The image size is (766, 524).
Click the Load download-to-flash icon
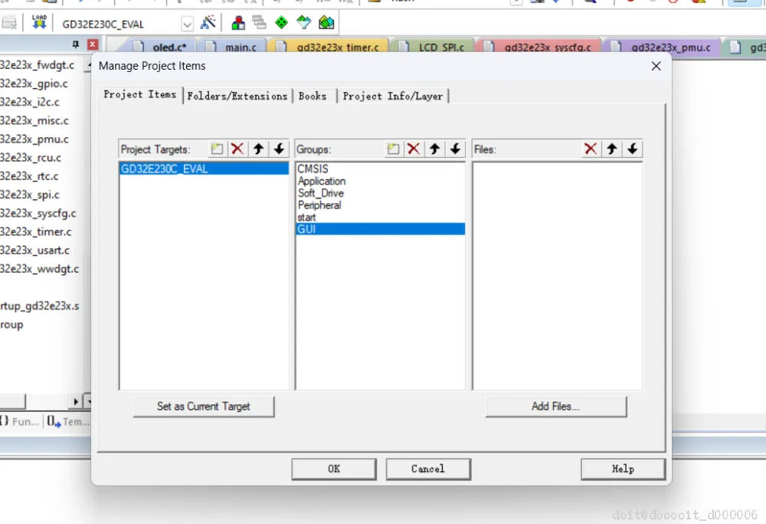click(39, 22)
